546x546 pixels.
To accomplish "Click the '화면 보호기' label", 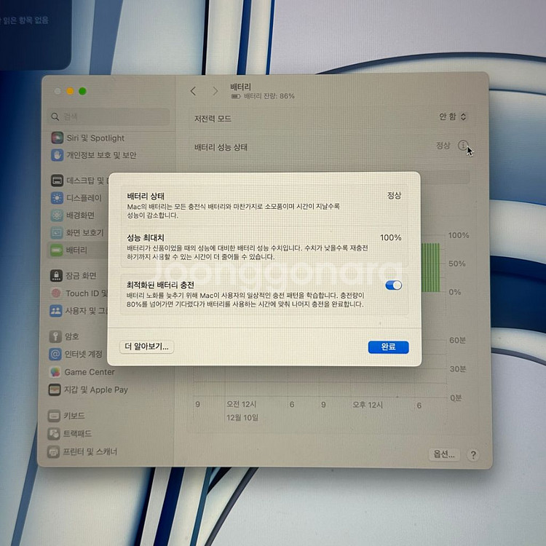I will 85,233.
